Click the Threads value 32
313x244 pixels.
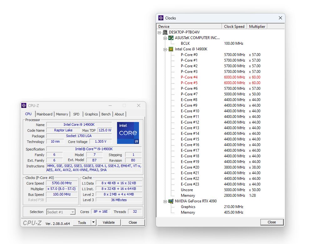(x=135, y=212)
